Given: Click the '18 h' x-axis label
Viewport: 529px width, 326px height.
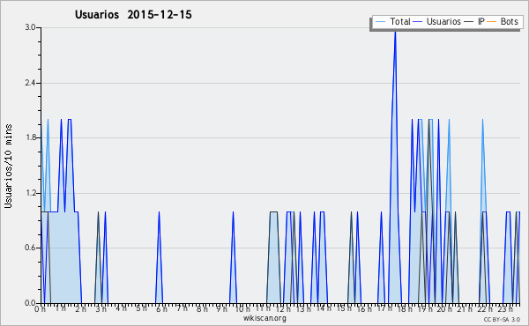Looking at the screenshot, I should [405, 309].
